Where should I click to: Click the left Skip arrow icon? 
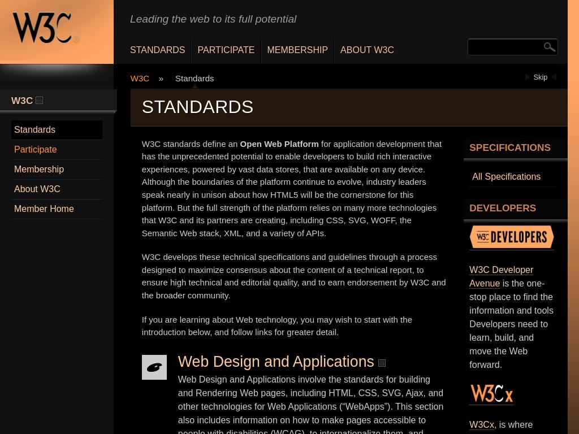coord(528,77)
